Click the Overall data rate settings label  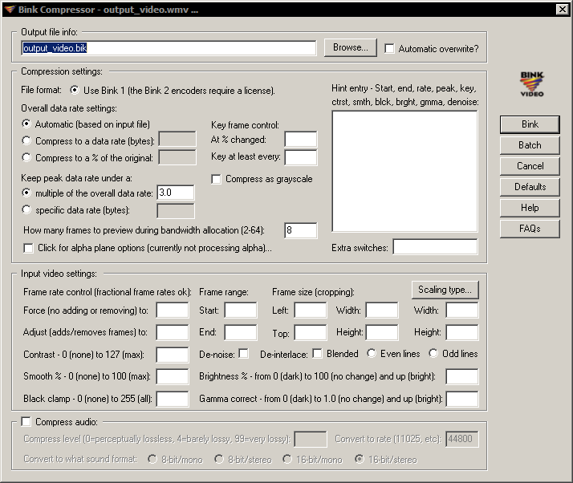[69, 108]
